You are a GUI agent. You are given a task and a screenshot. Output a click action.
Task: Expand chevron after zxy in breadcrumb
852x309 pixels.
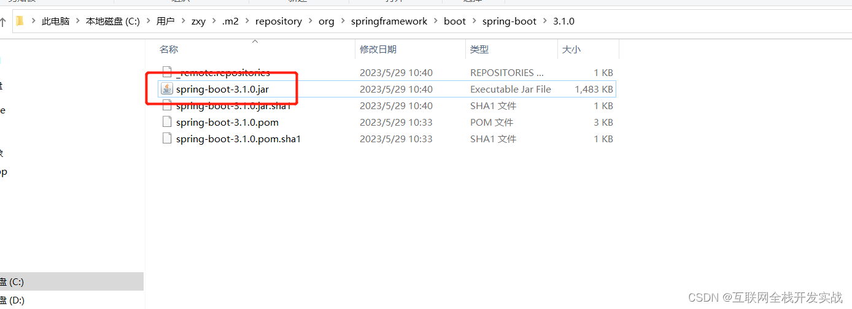tap(214, 21)
